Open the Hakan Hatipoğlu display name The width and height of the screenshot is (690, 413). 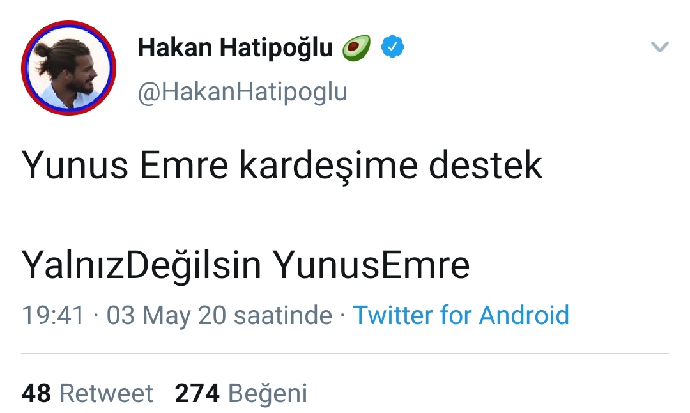[x=235, y=47]
